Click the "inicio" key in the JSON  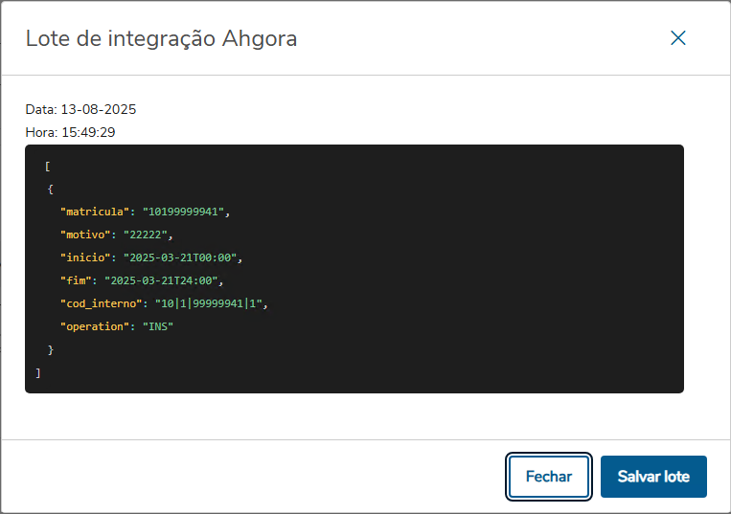point(86,257)
